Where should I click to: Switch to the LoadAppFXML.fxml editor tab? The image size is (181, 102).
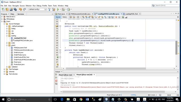[132, 14]
